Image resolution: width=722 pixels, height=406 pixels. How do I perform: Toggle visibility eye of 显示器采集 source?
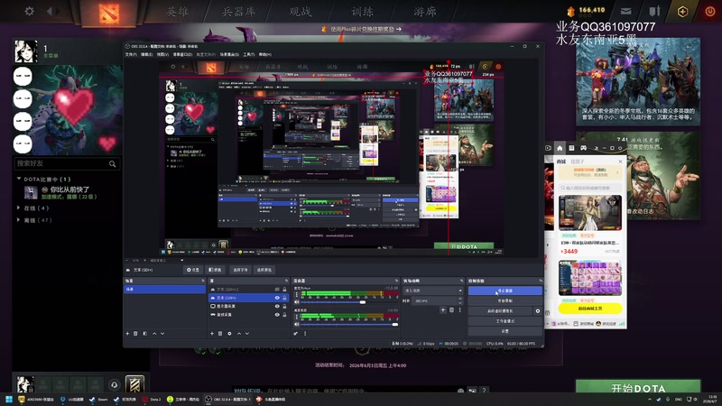277,306
